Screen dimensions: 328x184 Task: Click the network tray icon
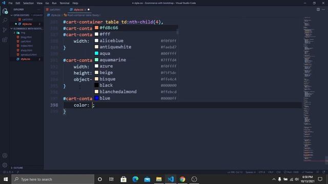[291, 179]
